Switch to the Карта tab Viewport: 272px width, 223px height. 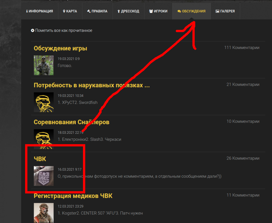[70, 11]
